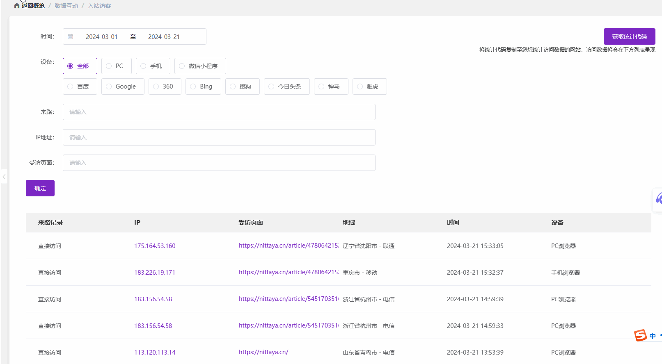Open IP address 175.164.53.160 link

click(155, 246)
